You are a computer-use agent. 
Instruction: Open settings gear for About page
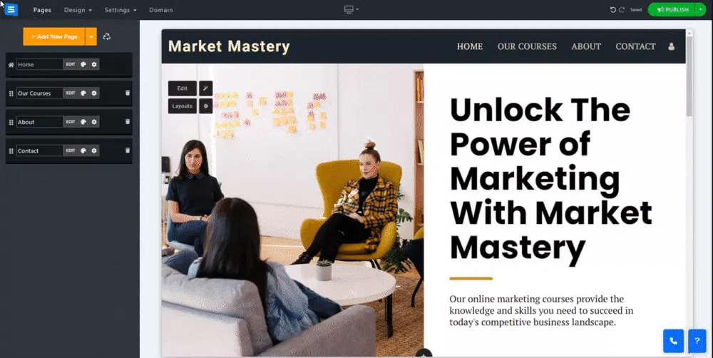coord(94,122)
